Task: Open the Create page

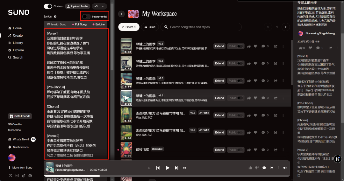Action: 15,36
